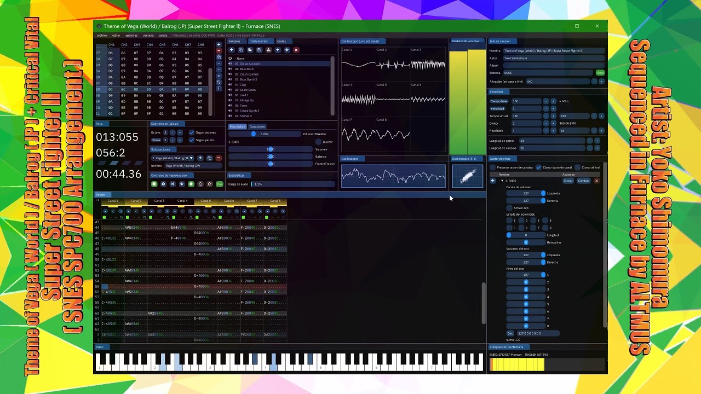701x394 pixels.
Task: Preview the 01: Bass Drum instrument speaker icon
Action: coord(230,69)
